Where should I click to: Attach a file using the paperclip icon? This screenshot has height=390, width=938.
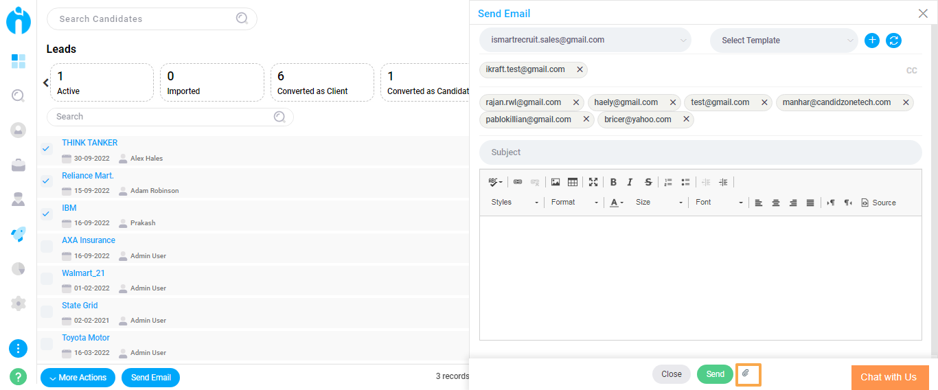(x=746, y=374)
